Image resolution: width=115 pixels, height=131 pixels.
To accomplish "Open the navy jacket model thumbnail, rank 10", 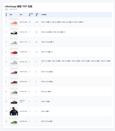I will pos(14,111).
